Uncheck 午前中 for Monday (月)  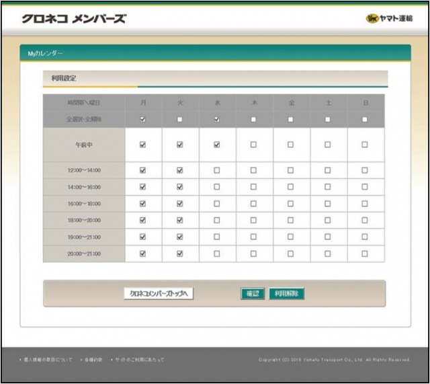tap(142, 145)
